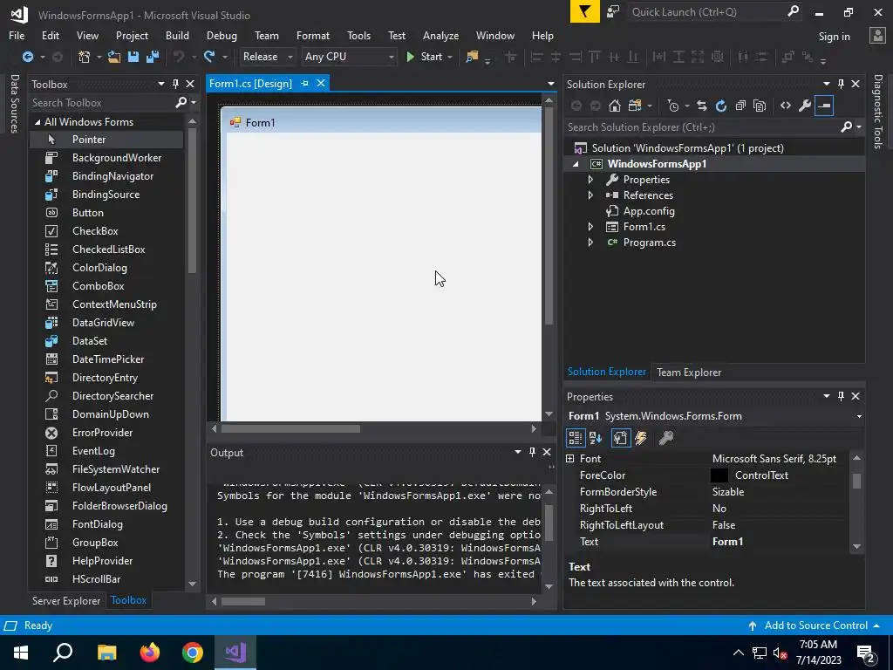Click the View Code icon in Solution Explorer
Image resolution: width=893 pixels, height=670 pixels.
coord(786,106)
